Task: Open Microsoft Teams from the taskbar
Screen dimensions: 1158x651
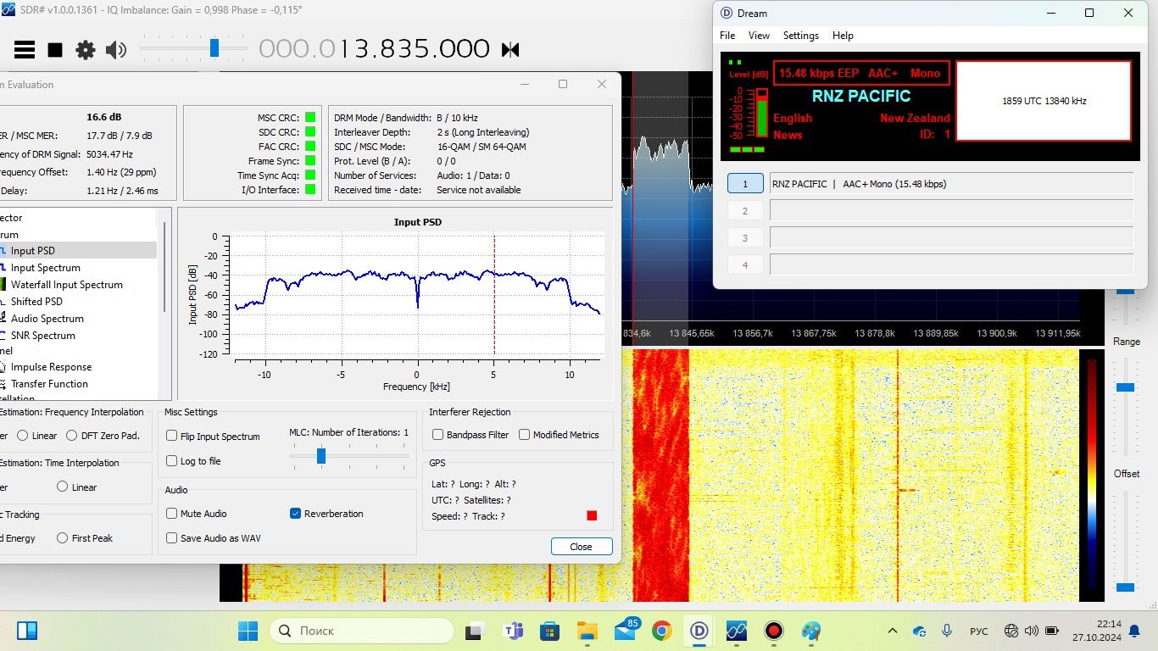Action: (x=513, y=631)
